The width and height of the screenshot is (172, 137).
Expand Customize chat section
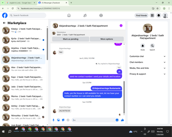coord(148,56)
